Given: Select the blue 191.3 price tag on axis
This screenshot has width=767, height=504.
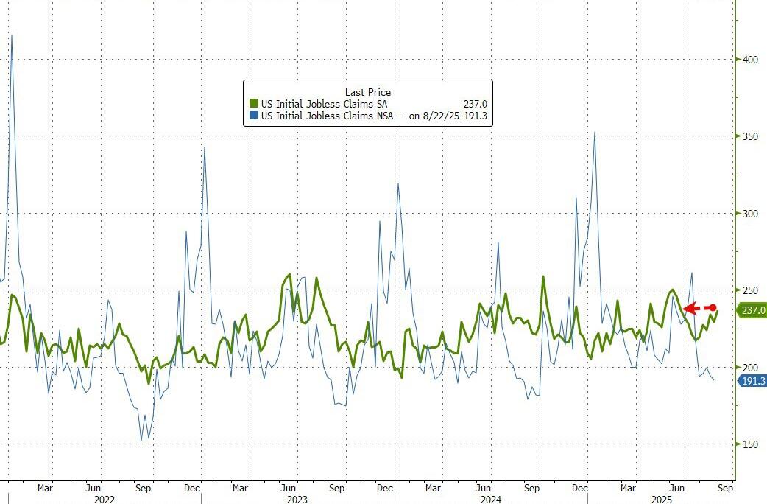Looking at the screenshot, I should click(752, 380).
